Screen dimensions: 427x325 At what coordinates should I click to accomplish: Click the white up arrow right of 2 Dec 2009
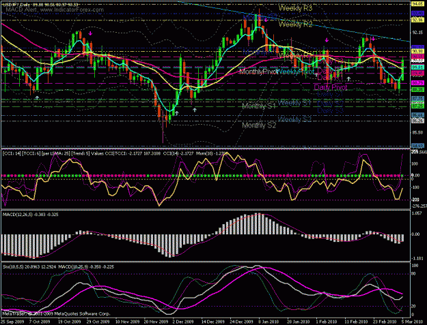pos(195,110)
